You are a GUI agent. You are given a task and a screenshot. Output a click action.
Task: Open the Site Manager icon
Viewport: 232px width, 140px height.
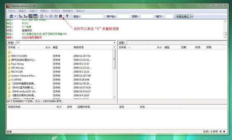point(11,16)
